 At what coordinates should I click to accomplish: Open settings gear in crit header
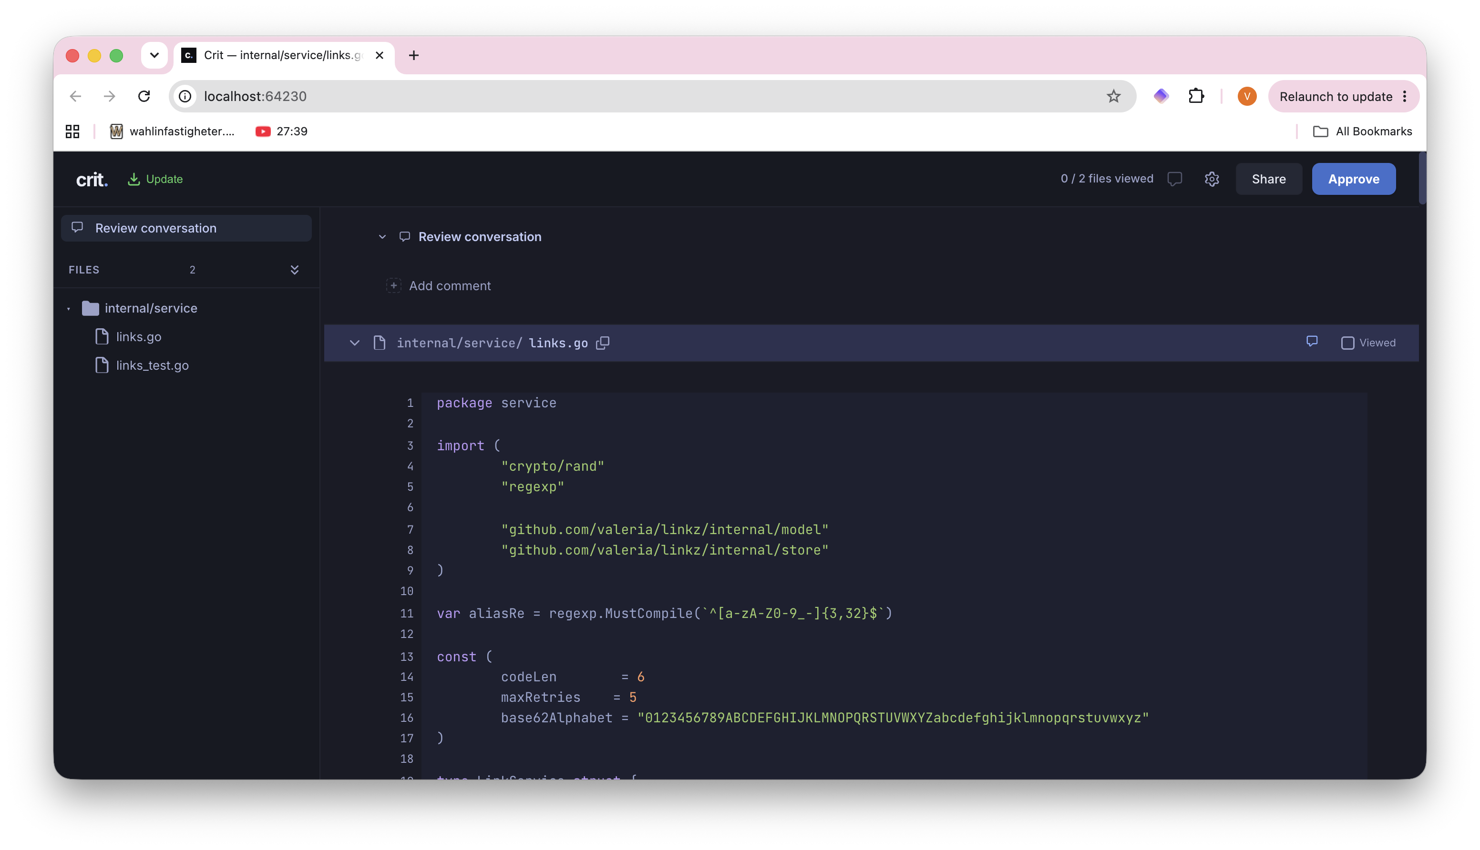[x=1212, y=179]
